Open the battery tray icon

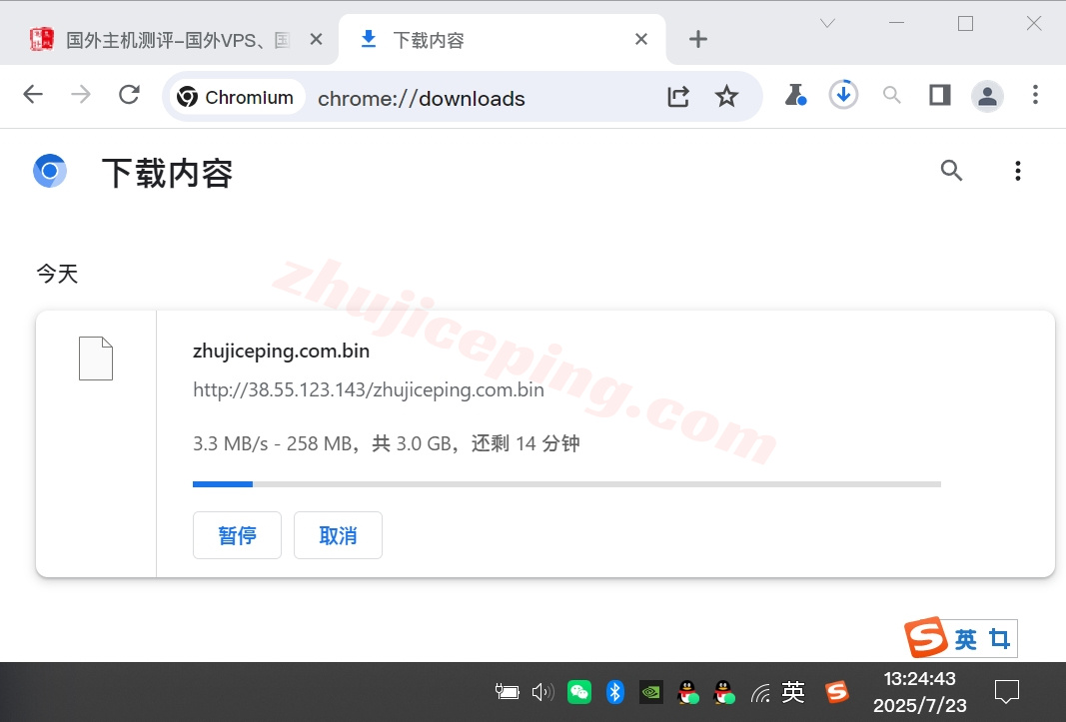point(507,692)
